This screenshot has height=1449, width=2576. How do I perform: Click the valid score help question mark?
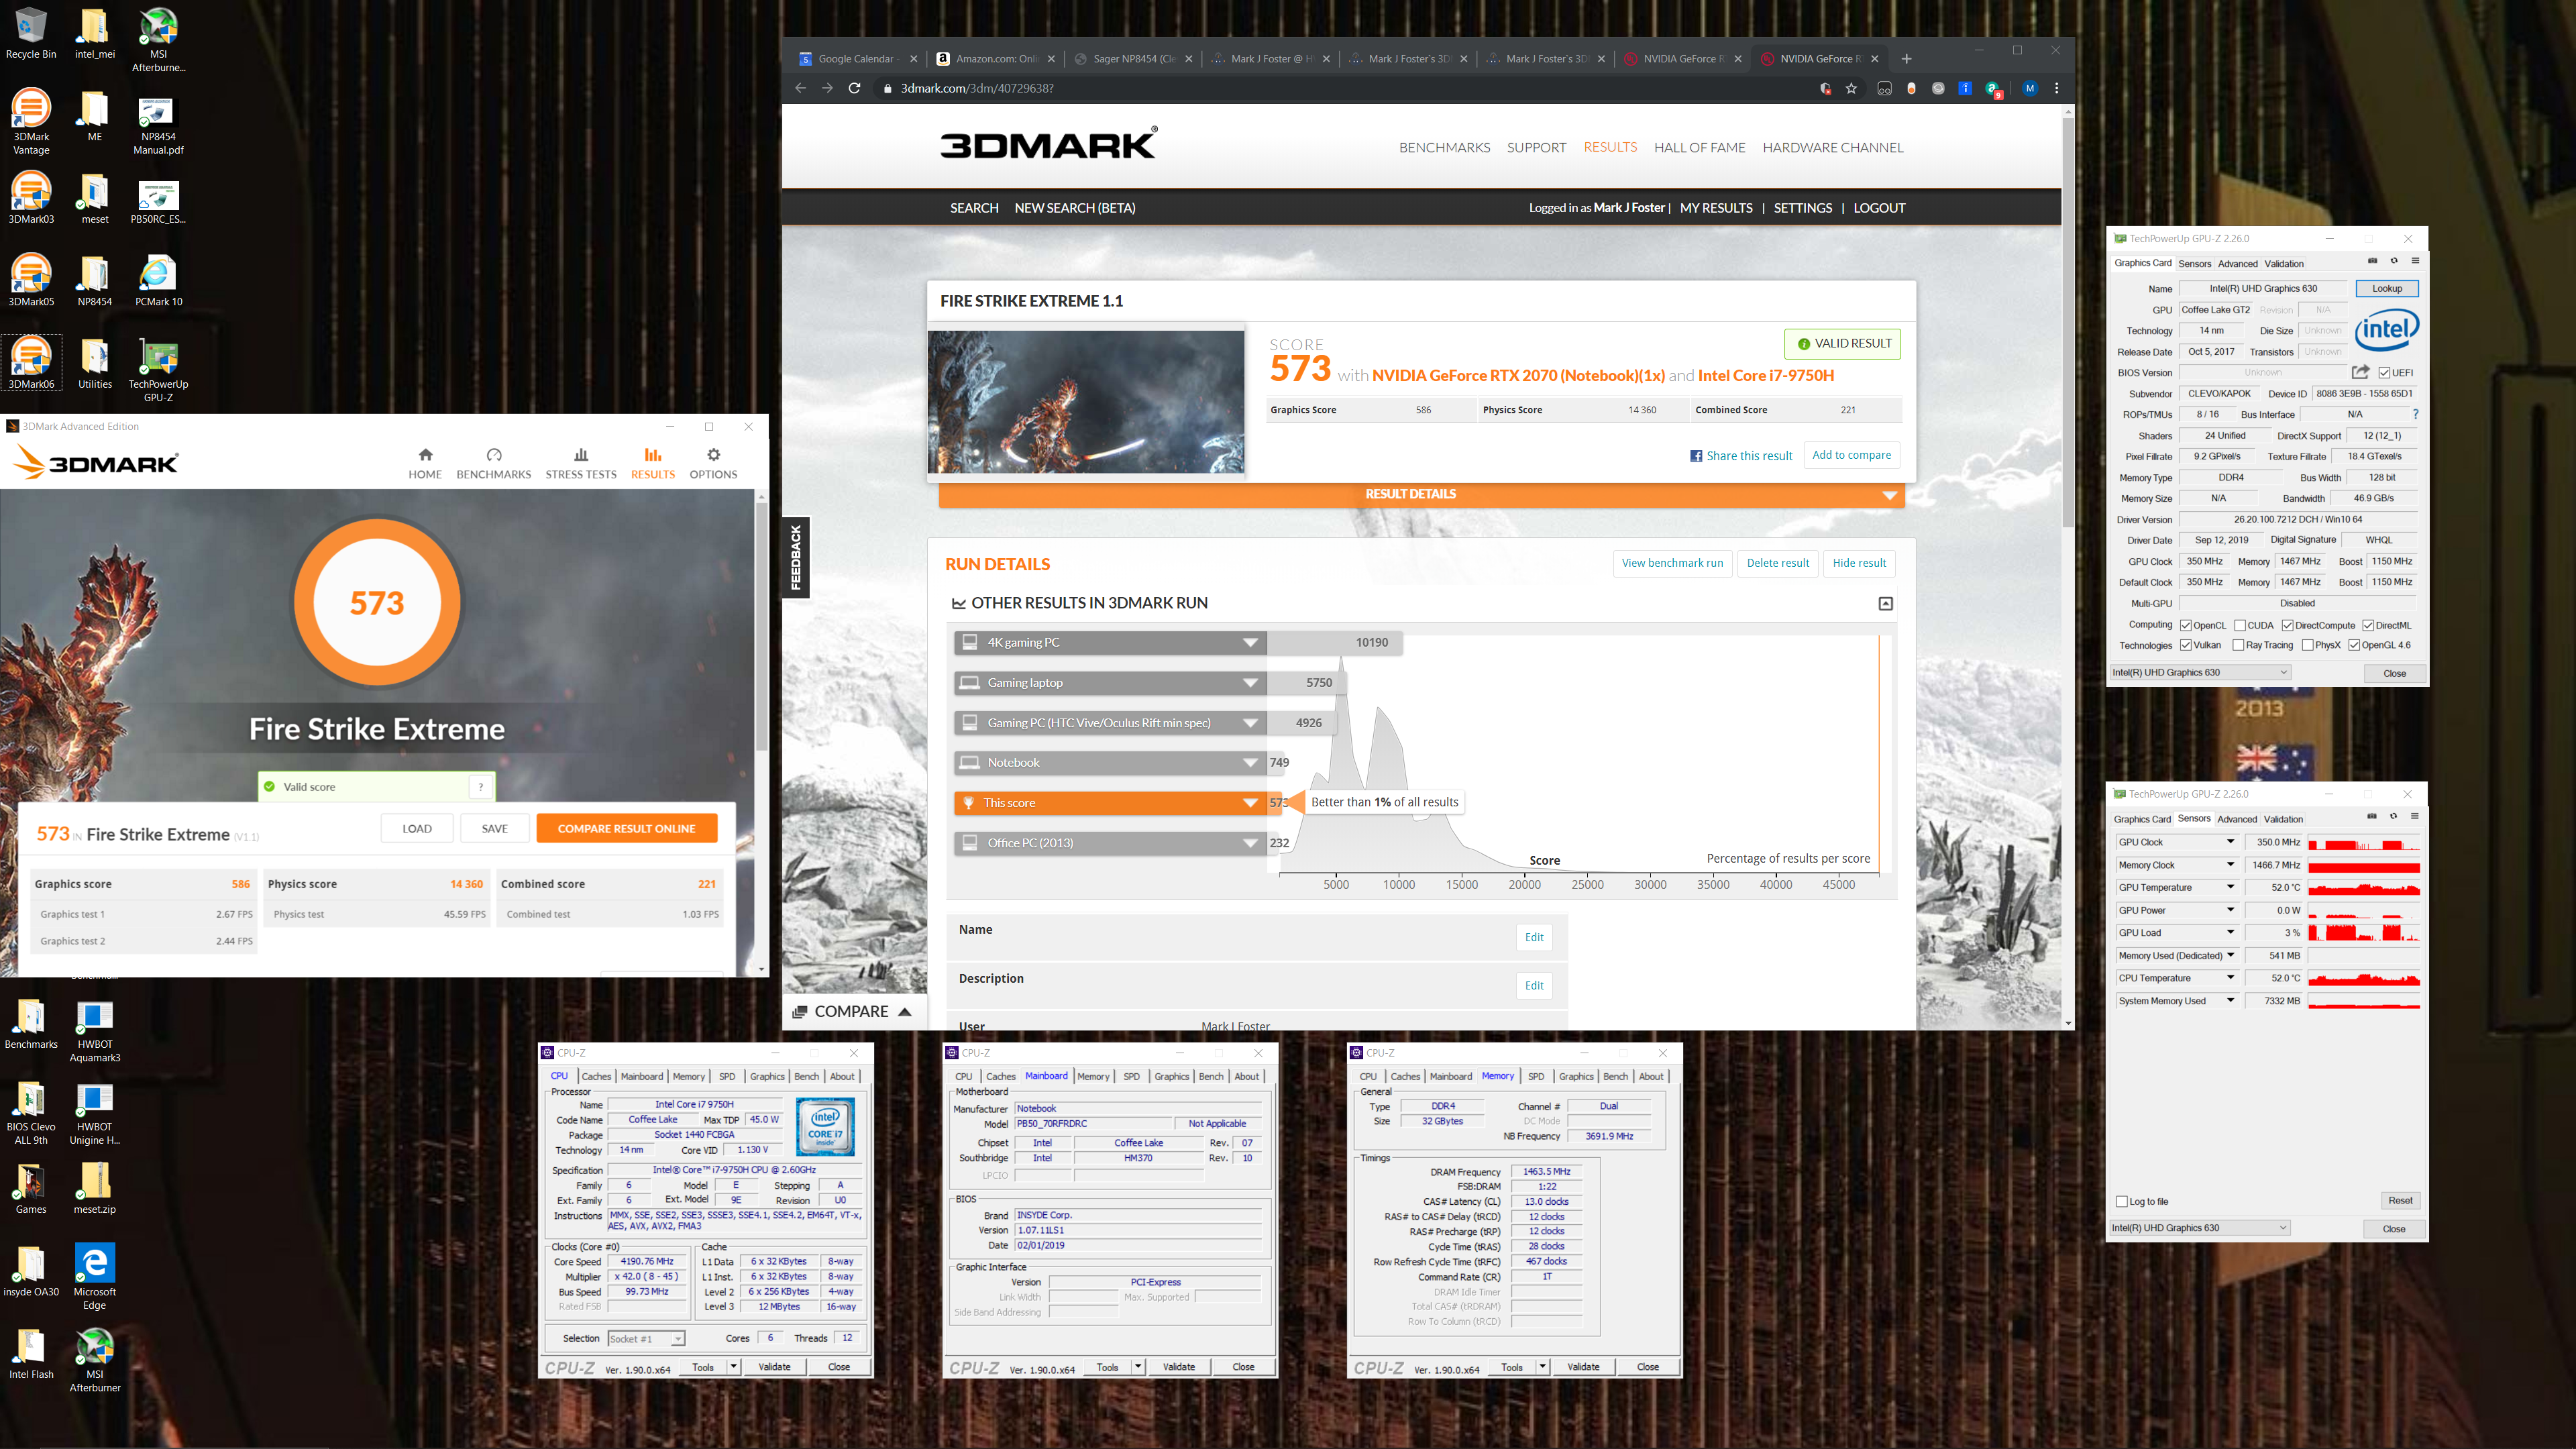pyautogui.click(x=481, y=786)
